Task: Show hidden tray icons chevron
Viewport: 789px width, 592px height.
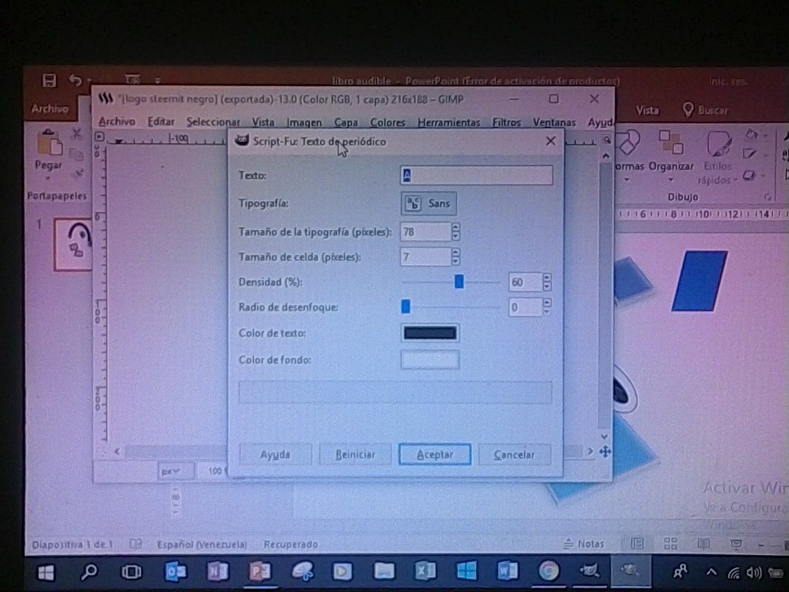Action: click(711, 572)
